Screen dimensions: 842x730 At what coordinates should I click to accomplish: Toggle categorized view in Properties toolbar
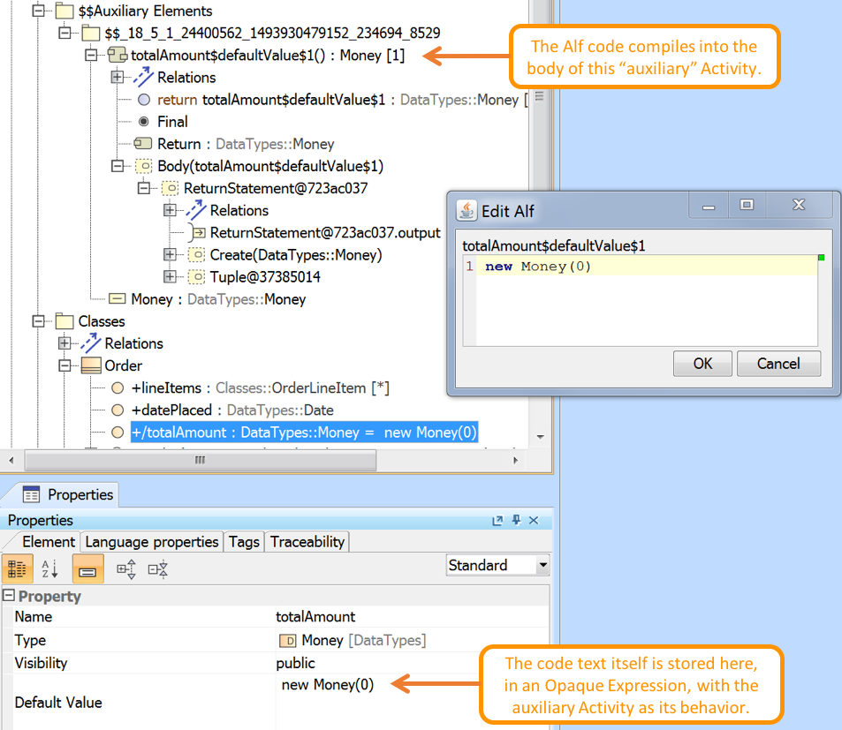click(x=18, y=568)
